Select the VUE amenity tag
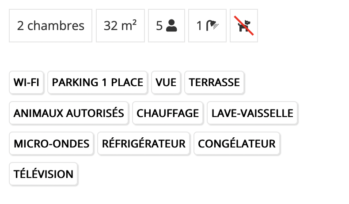Screen dimensions: 349x204 [166, 83]
